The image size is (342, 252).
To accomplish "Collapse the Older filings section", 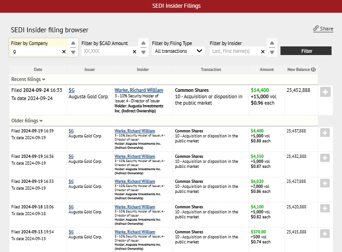I will click(27, 121).
